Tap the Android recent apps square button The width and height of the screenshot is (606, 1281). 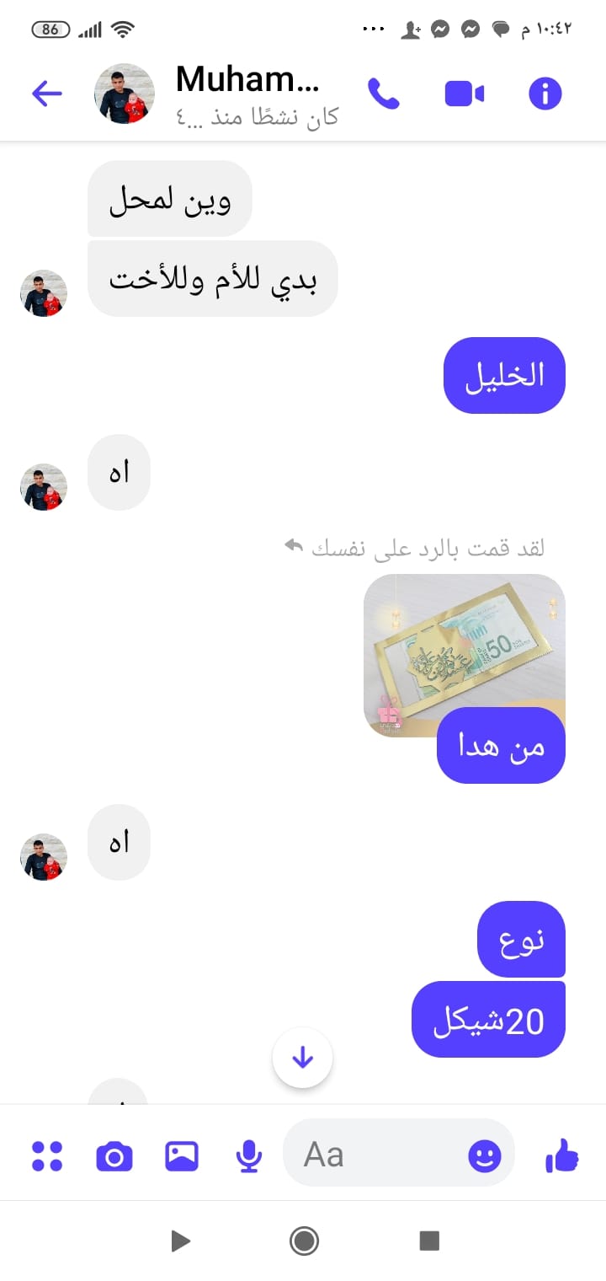429,1241
